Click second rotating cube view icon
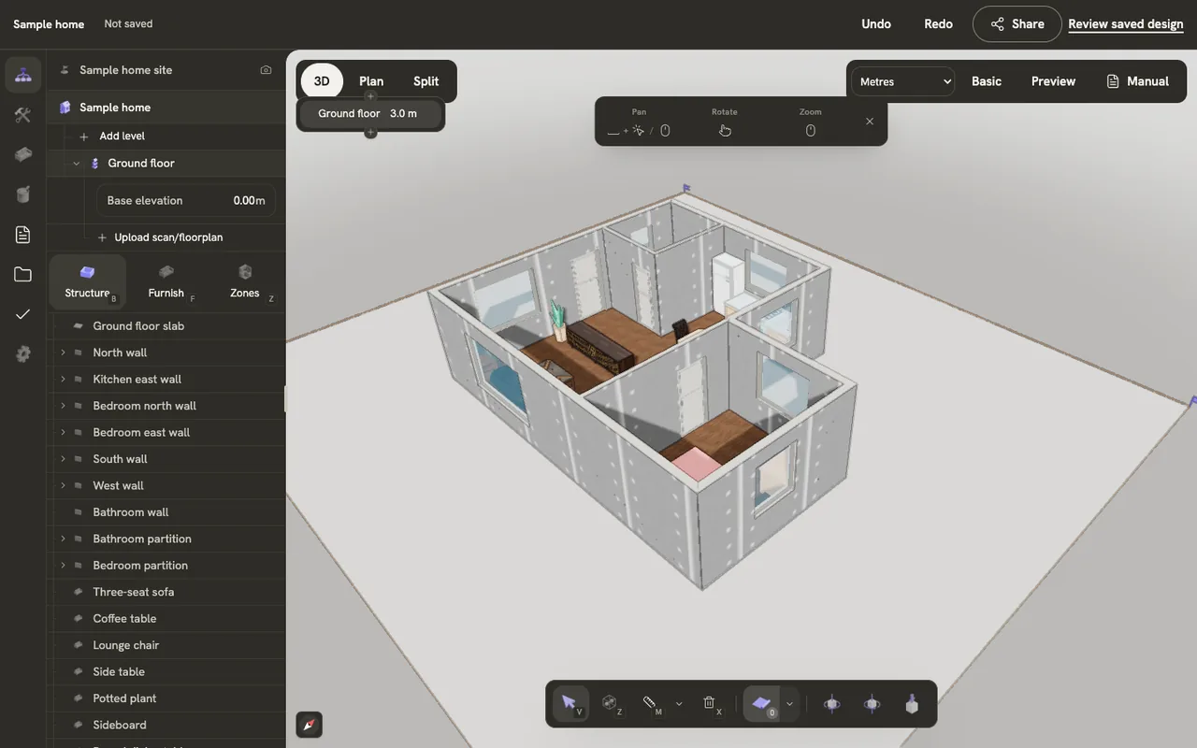This screenshot has height=748, width=1197. coord(872,704)
